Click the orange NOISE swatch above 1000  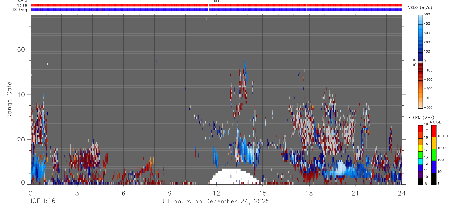pos(433,143)
